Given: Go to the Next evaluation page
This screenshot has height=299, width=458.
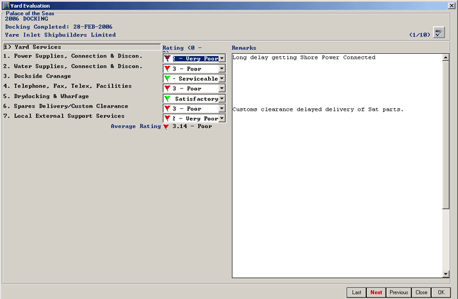Looking at the screenshot, I should pos(376,293).
